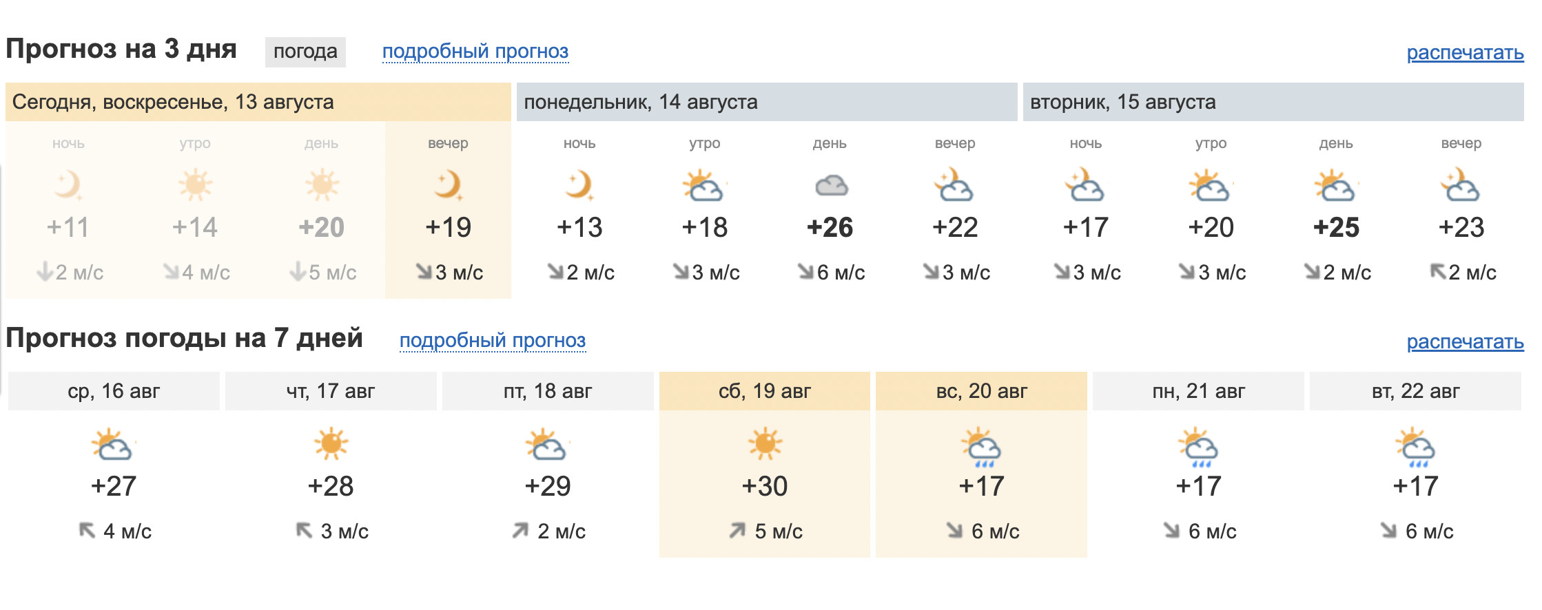Click the partly cloudy icon for ср, 16 авг
This screenshot has height=610, width=1542.
click(x=113, y=445)
